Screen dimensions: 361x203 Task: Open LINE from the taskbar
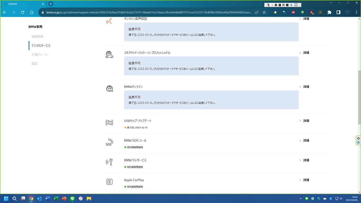point(72,198)
